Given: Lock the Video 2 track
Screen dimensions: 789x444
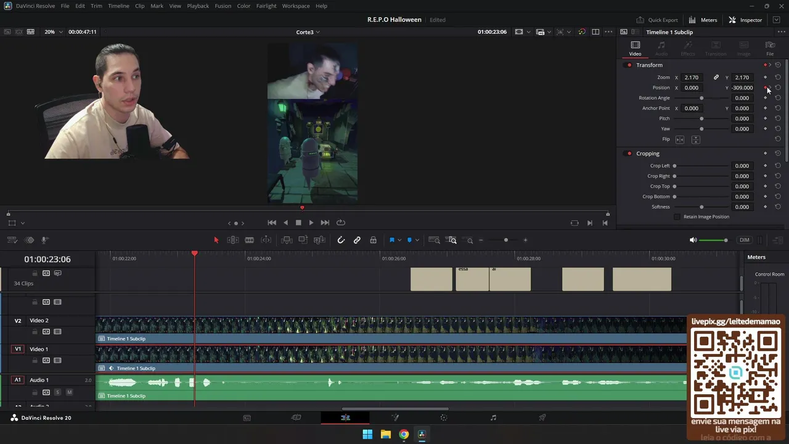Looking at the screenshot, I should pyautogui.click(x=35, y=332).
